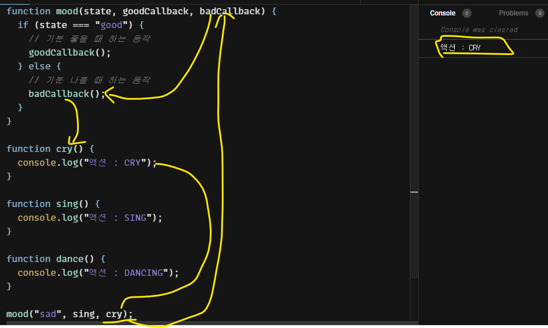Place cursor on 'function mood(state, goodCallback, badCallback)' line

pyautogui.click(x=141, y=11)
